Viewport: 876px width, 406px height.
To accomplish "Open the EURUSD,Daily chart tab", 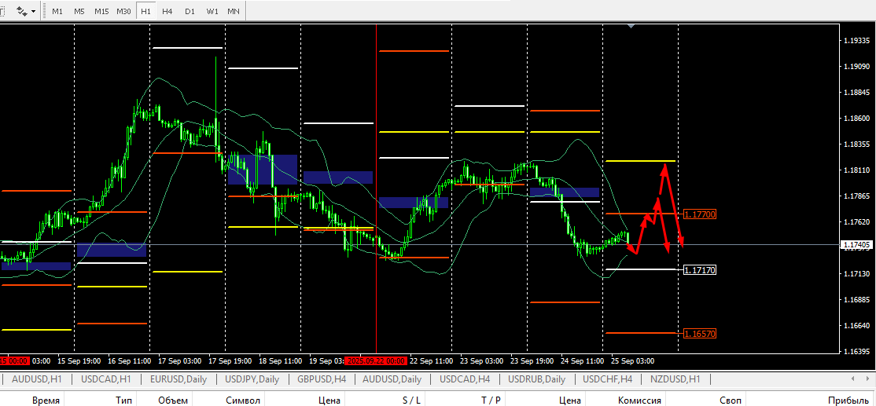I will pos(179,379).
